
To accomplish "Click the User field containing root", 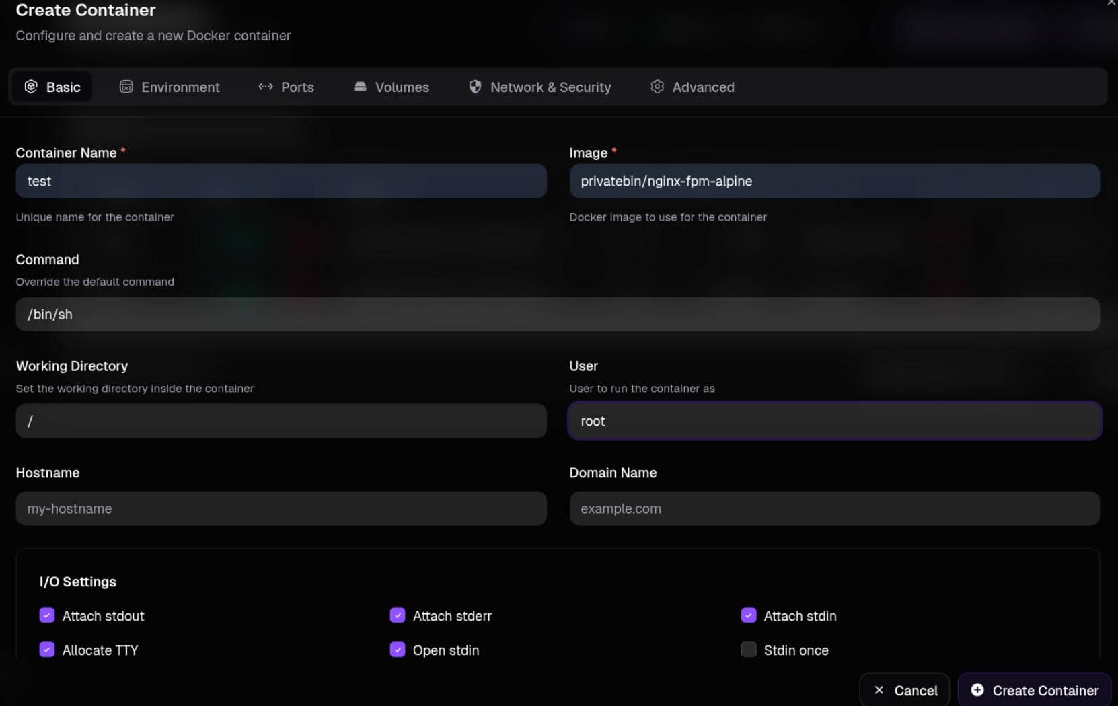I will tap(835, 421).
